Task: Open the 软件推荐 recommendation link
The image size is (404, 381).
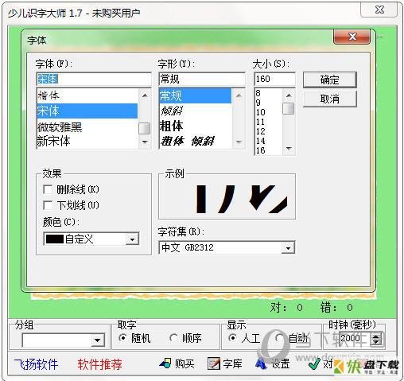Action: (100, 364)
